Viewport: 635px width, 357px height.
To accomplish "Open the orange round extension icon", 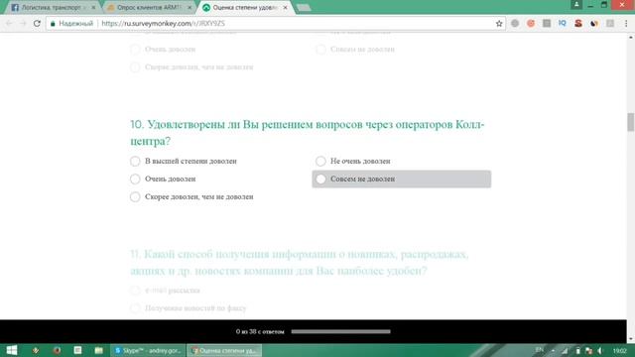I will (x=531, y=24).
